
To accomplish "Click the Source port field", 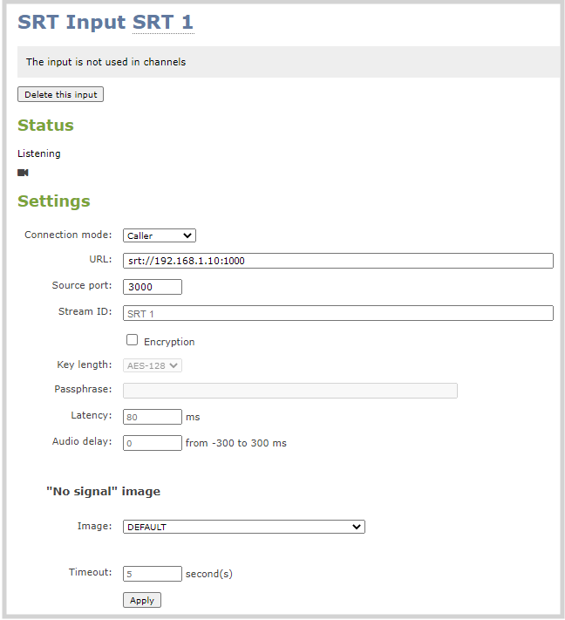I will tap(153, 287).
